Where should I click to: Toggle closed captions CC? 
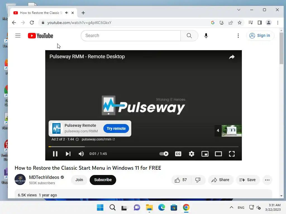[x=178, y=154]
